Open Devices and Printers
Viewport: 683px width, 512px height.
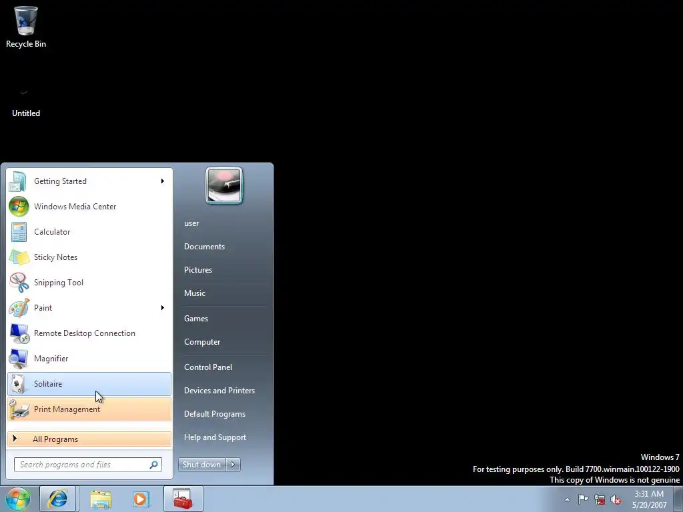click(x=219, y=391)
